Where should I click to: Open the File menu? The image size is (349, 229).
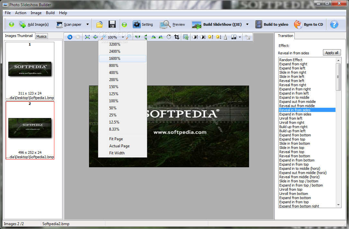click(x=8, y=13)
